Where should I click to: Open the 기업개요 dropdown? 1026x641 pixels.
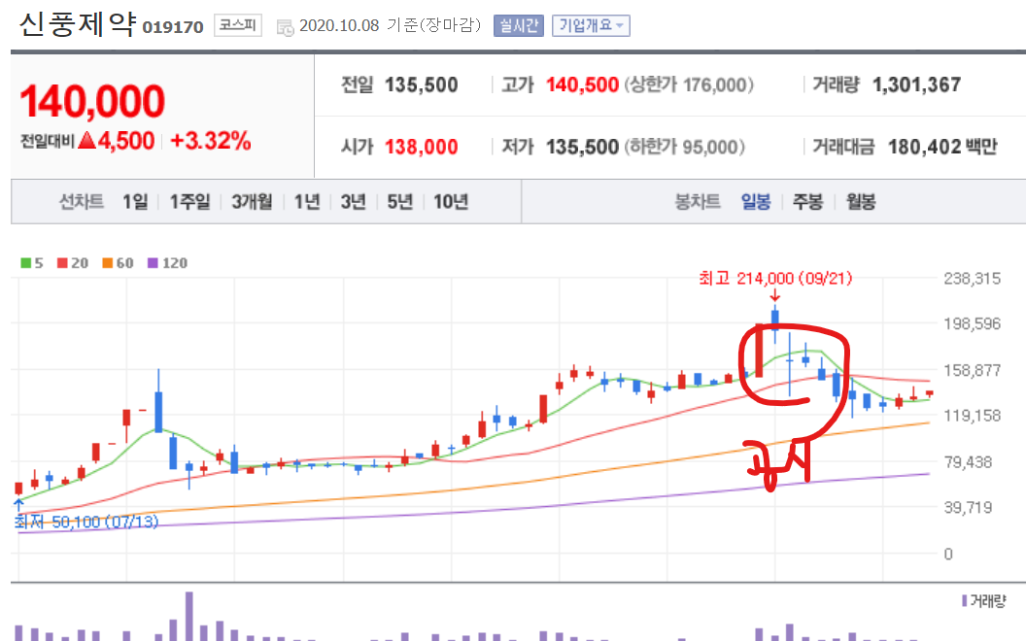point(591,25)
